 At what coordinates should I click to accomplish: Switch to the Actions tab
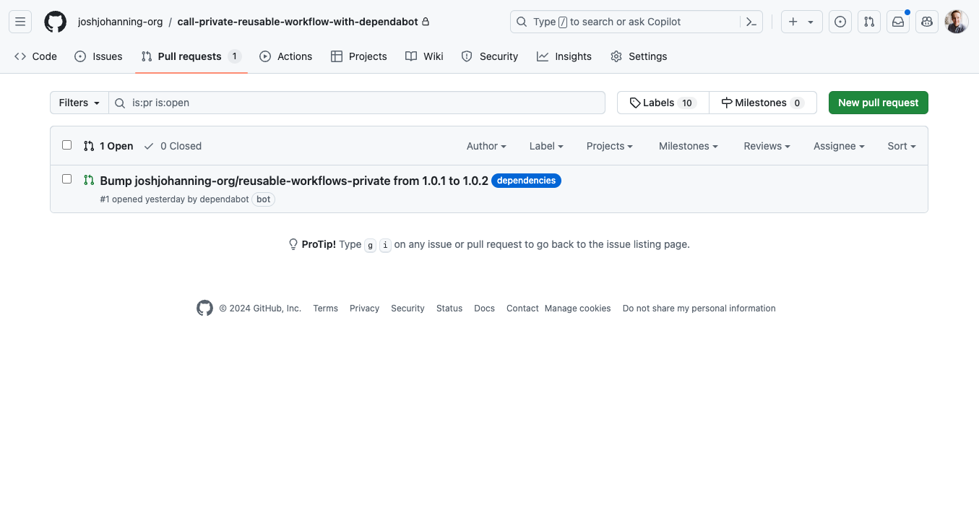point(286,56)
